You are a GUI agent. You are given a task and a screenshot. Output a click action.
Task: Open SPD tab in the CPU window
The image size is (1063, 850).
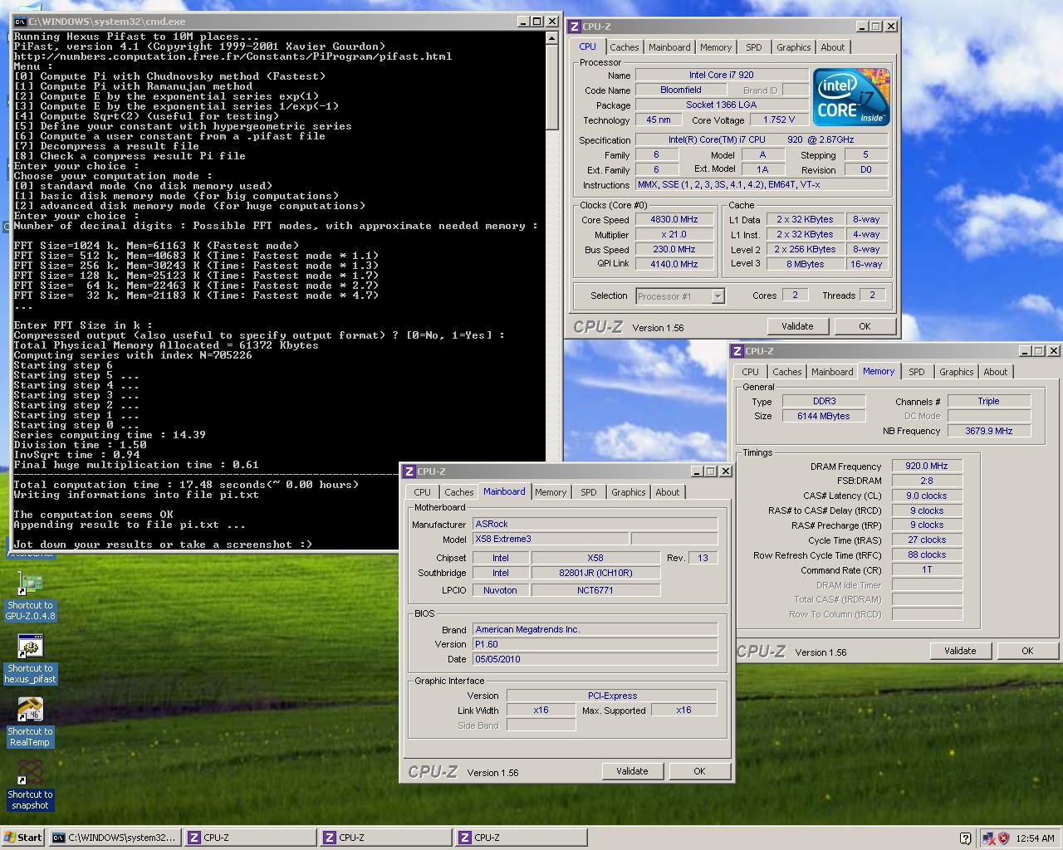(x=754, y=47)
